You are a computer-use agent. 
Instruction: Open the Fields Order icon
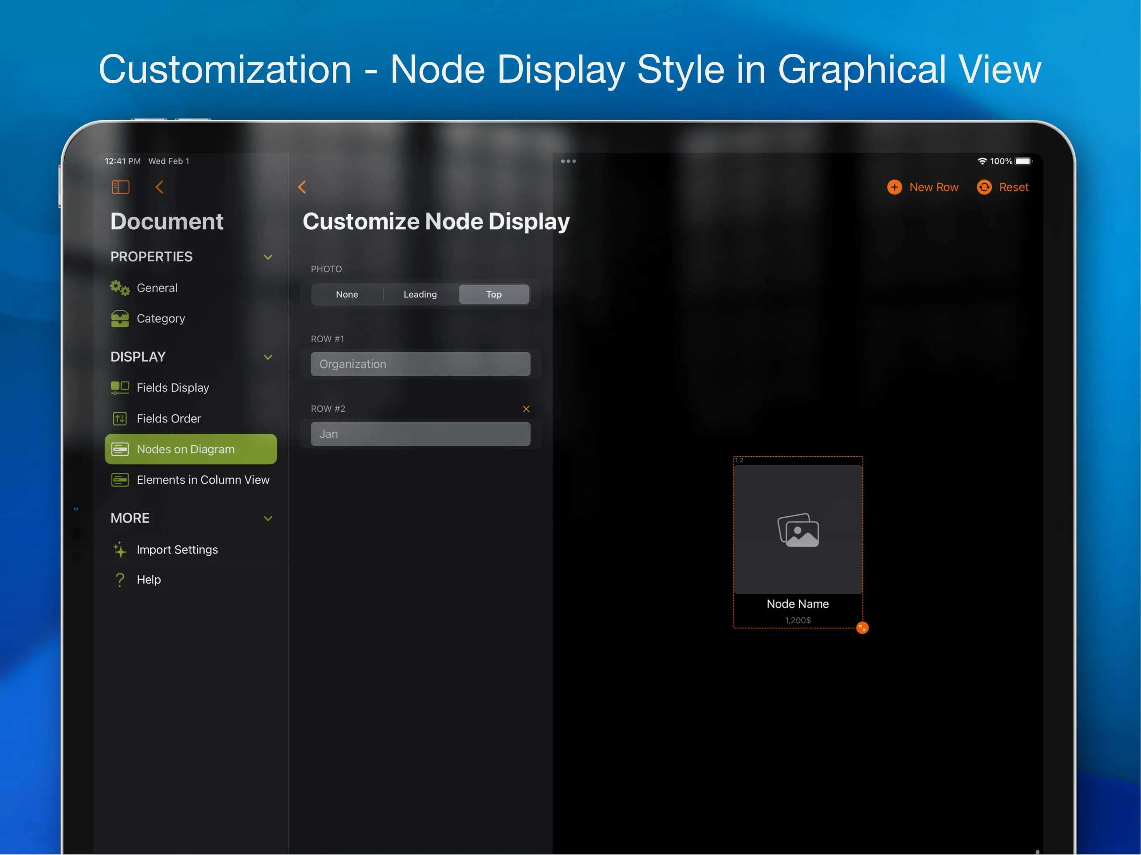pyautogui.click(x=120, y=418)
